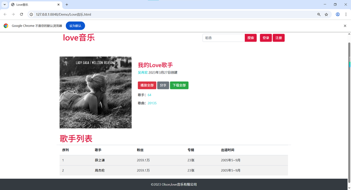Go back with the browser back arrow
Image resolution: width=351 pixels, height=190 pixels.
[x=5, y=14]
